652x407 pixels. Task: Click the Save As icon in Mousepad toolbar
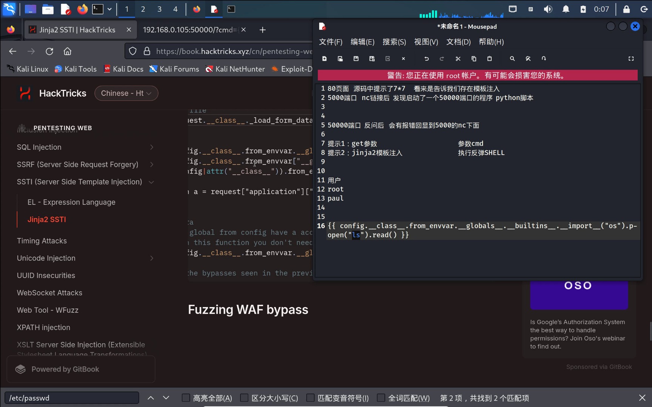pyautogui.click(x=372, y=58)
